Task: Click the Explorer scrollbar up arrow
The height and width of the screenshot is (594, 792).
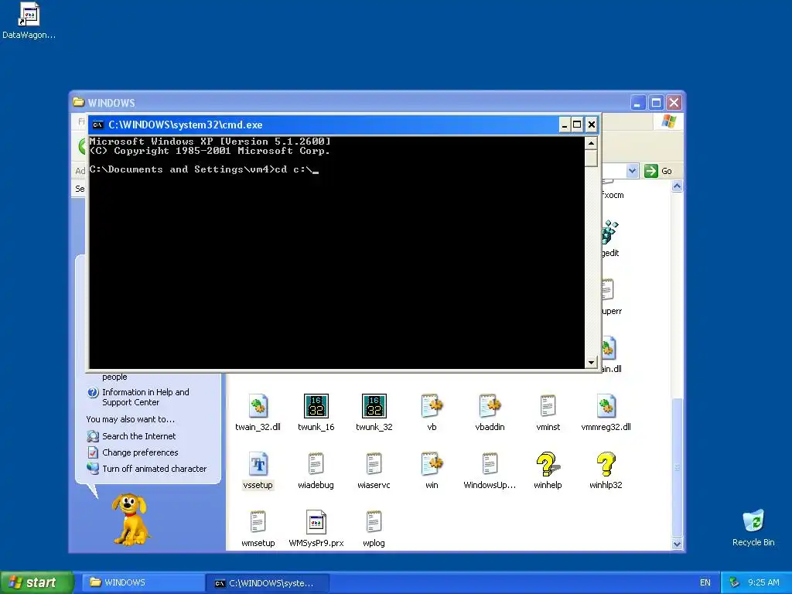Action: pos(677,186)
